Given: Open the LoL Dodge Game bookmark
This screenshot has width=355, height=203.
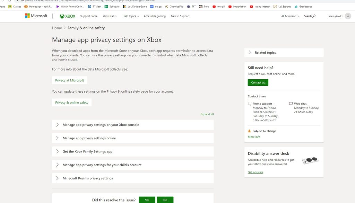Looking at the screenshot, I should coord(135,7).
